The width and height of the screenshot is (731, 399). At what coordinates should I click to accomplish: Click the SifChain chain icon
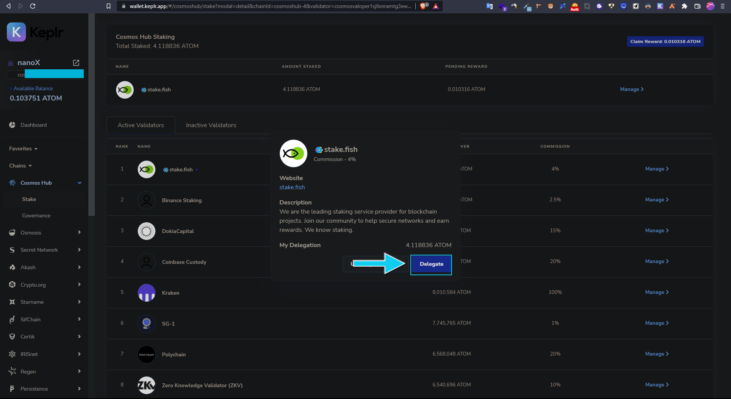[12, 319]
